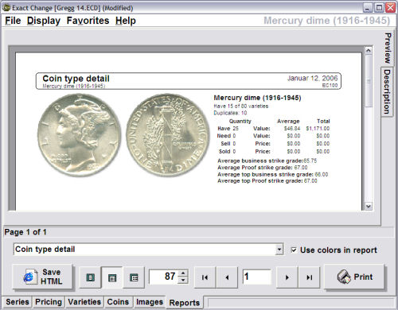
Task: Go to the previous report page
Action: (x=227, y=277)
